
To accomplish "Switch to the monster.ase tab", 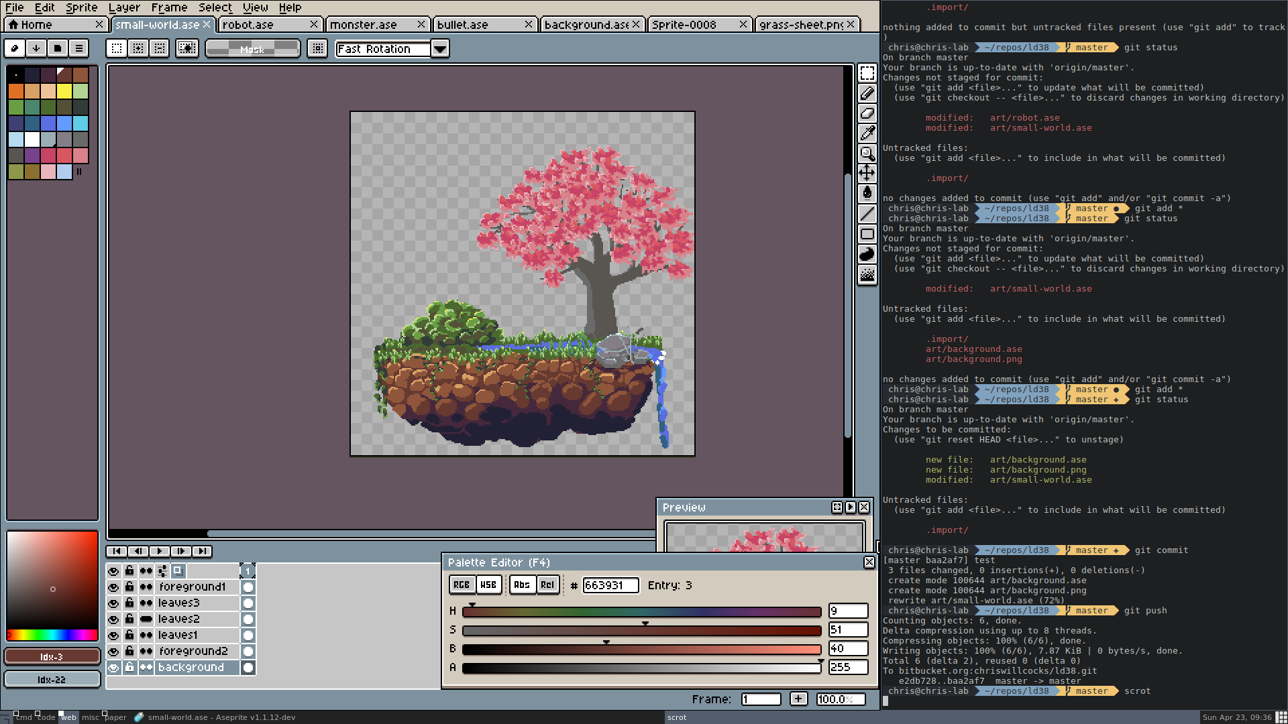I will point(376,24).
